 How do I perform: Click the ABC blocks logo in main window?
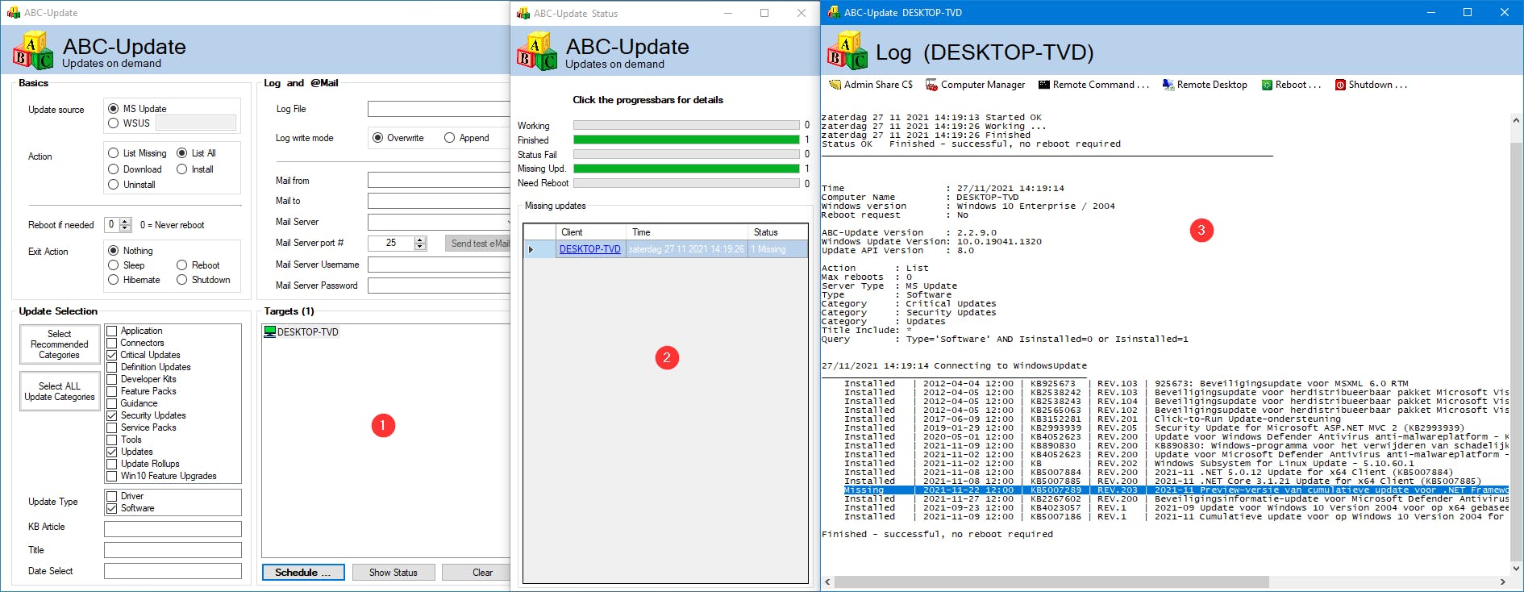(x=33, y=51)
